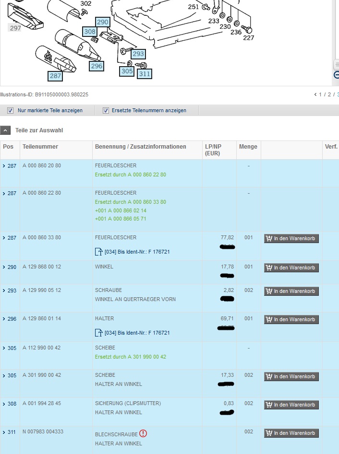
Task: Add SICHERUNG (CLIPSMUTTER) to Warenkorb
Action: (x=291, y=405)
